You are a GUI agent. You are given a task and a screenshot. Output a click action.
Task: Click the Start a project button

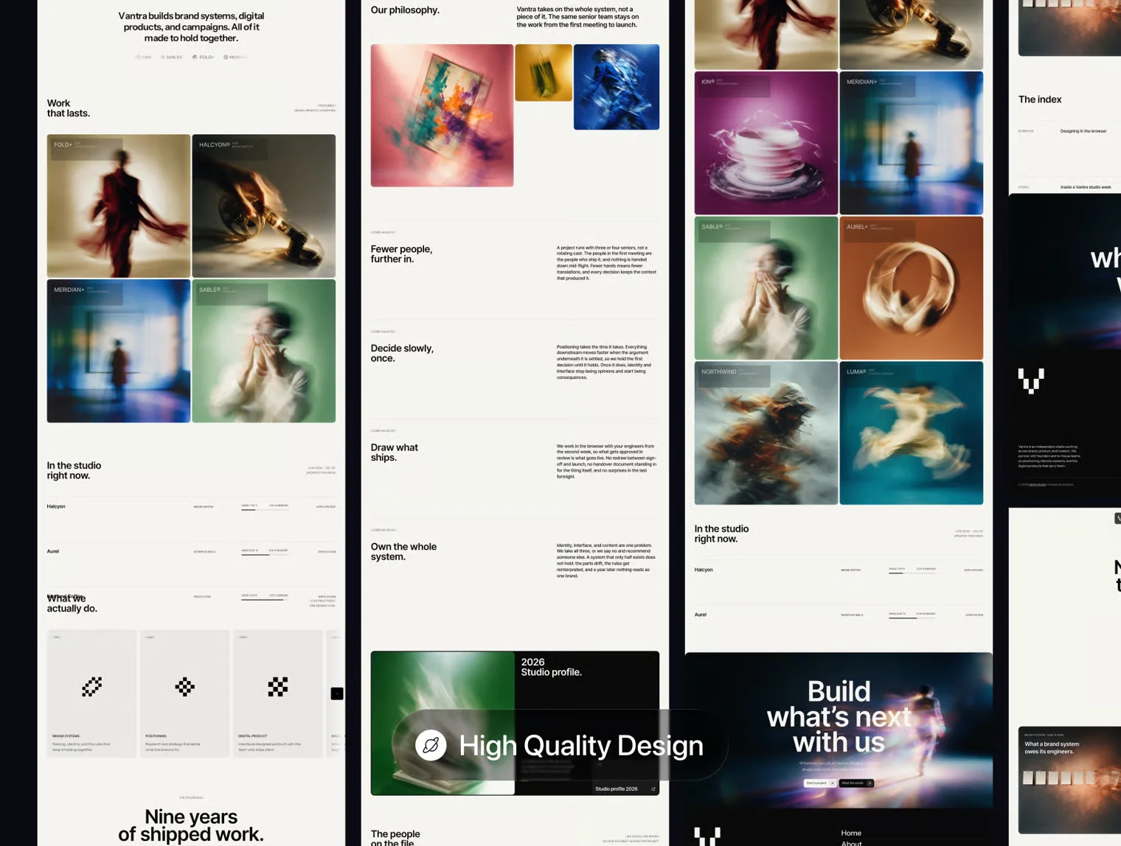point(819,783)
